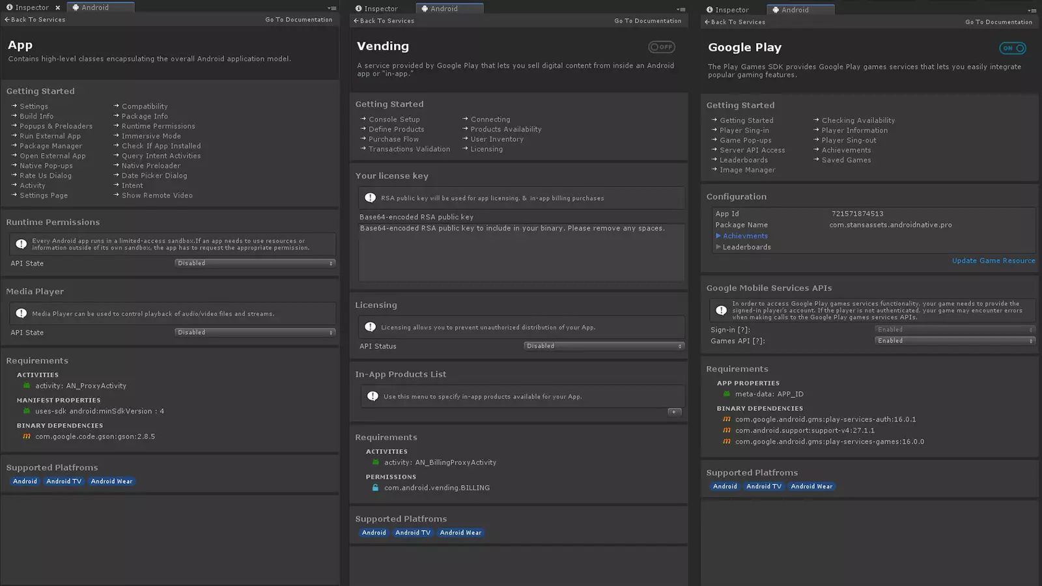Open the Image Manager link
This screenshot has width=1042, height=586.
(748, 170)
